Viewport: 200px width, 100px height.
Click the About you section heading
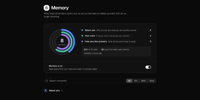coord(54,90)
